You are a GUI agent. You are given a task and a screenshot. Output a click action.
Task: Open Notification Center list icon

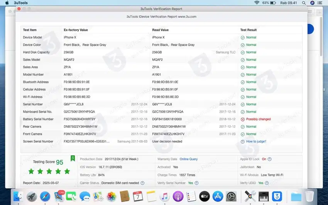click(320, 3)
